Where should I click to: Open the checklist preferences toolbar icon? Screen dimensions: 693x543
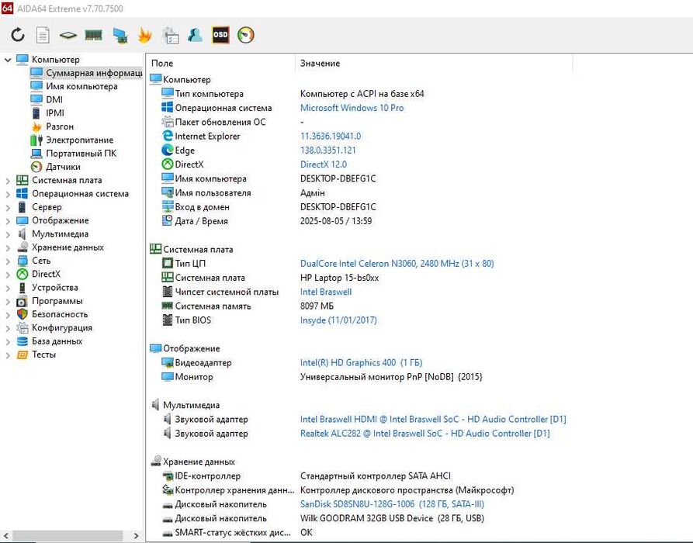pyautogui.click(x=171, y=36)
